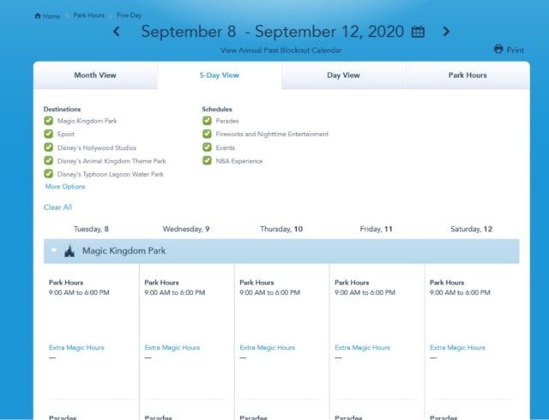Select the Park Hours tab

(468, 75)
